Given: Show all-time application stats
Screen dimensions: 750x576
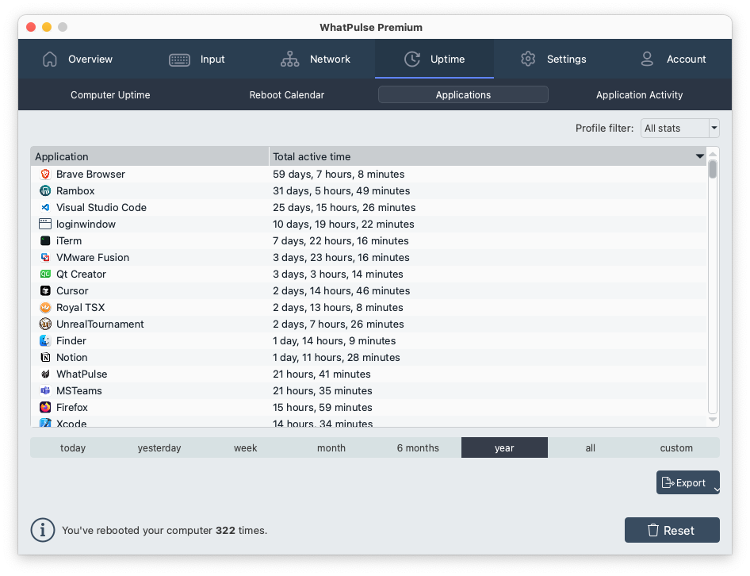Looking at the screenshot, I should point(591,447).
